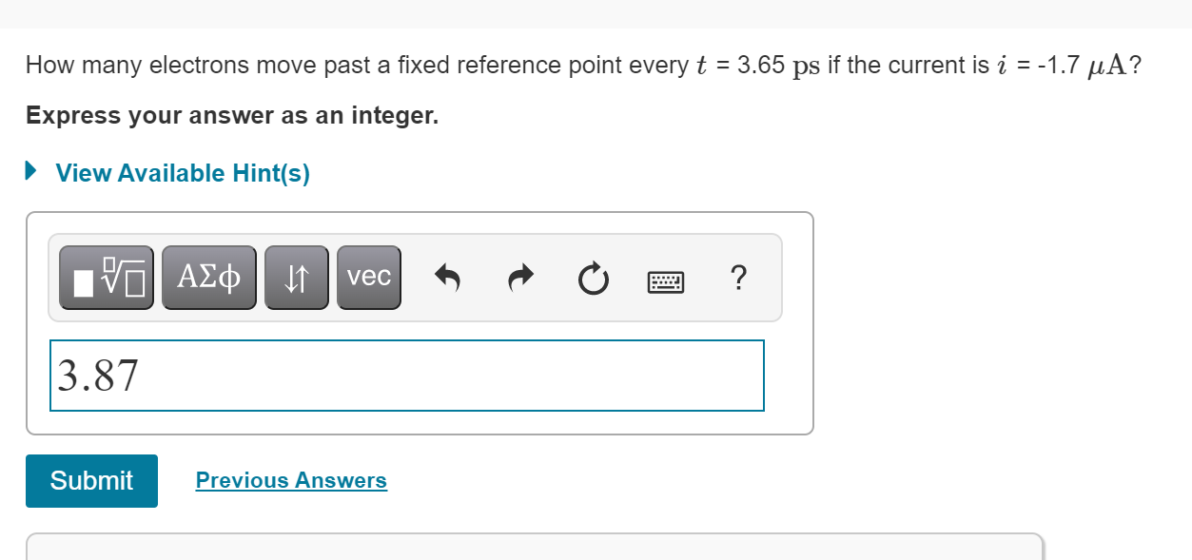This screenshot has height=560, width=1192.
Task: Click the View Available Hint(s) text
Action: click(181, 173)
